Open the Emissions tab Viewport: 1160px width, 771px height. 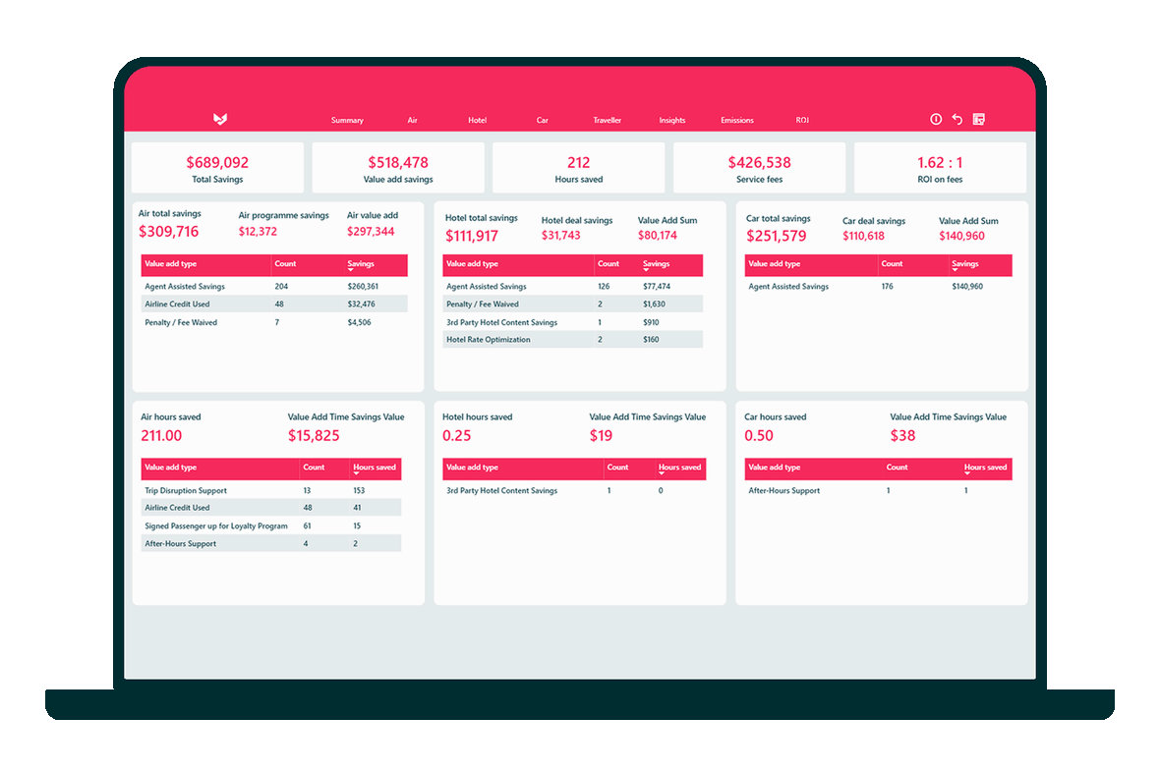737,121
